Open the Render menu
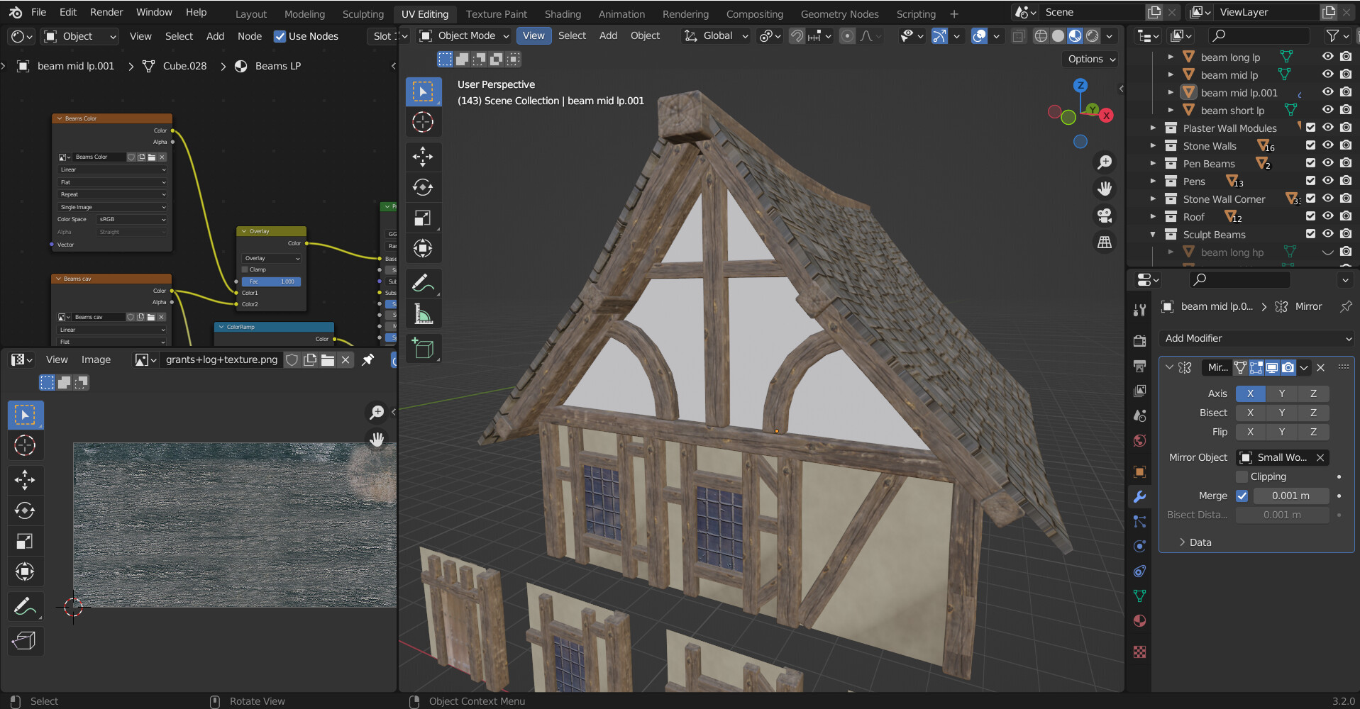This screenshot has width=1360, height=709. pyautogui.click(x=106, y=11)
